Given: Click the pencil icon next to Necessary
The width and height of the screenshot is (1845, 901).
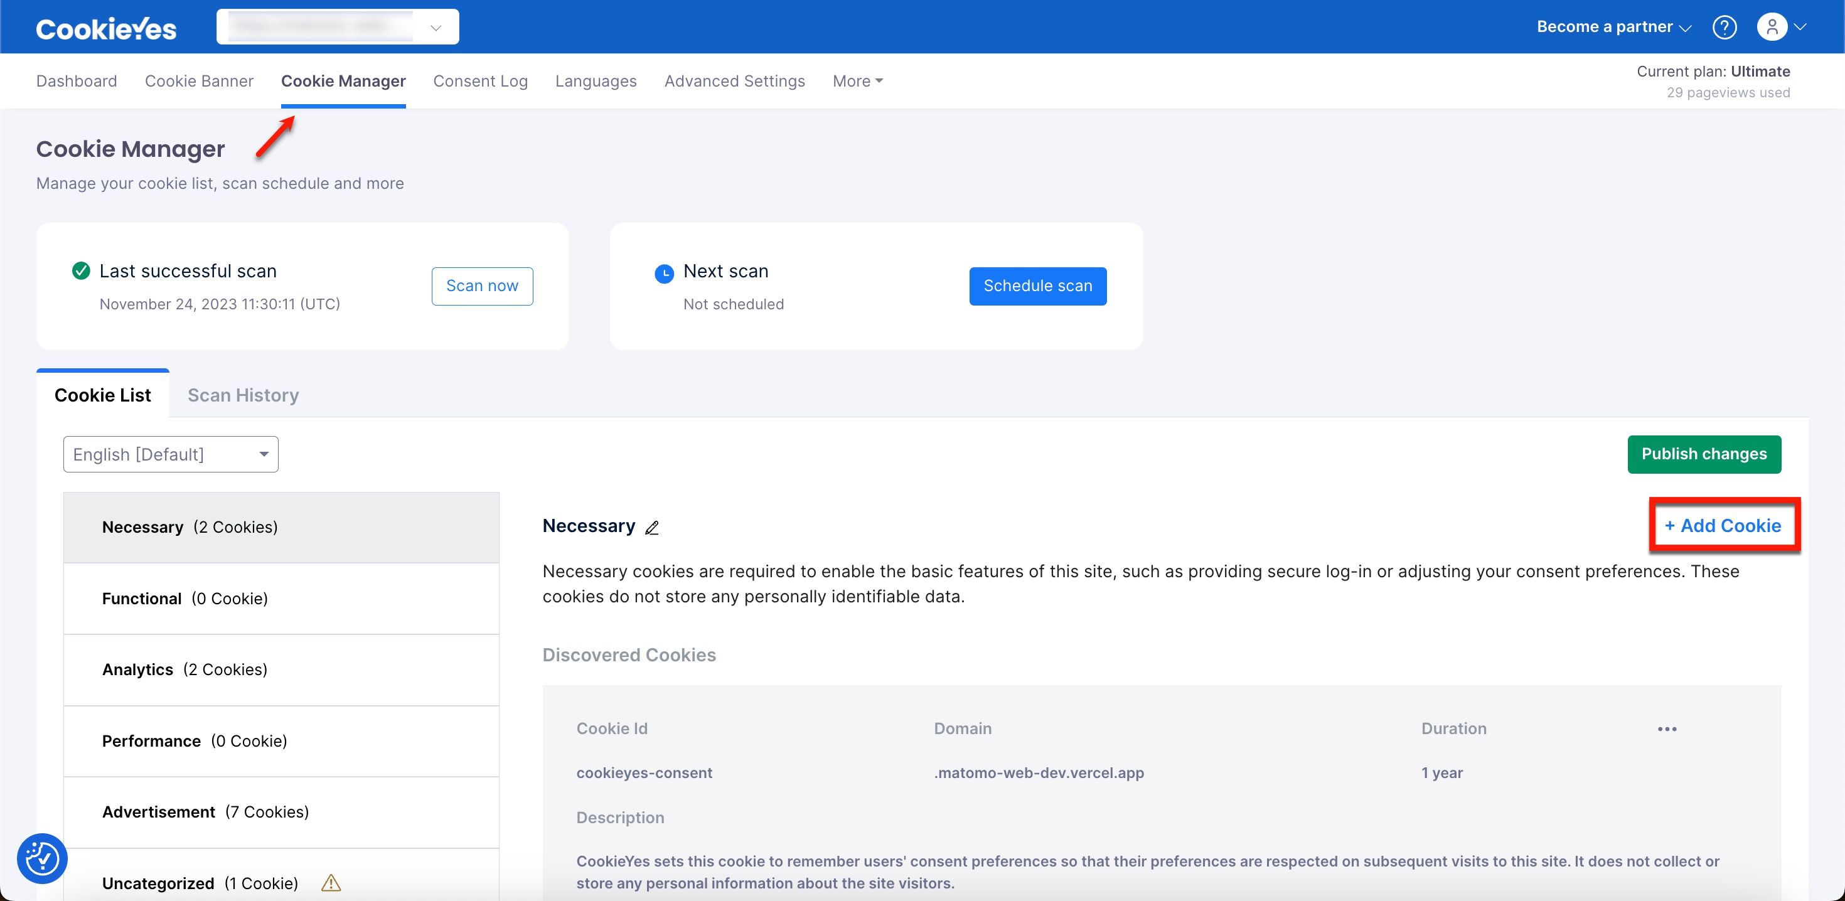Looking at the screenshot, I should coord(652,528).
